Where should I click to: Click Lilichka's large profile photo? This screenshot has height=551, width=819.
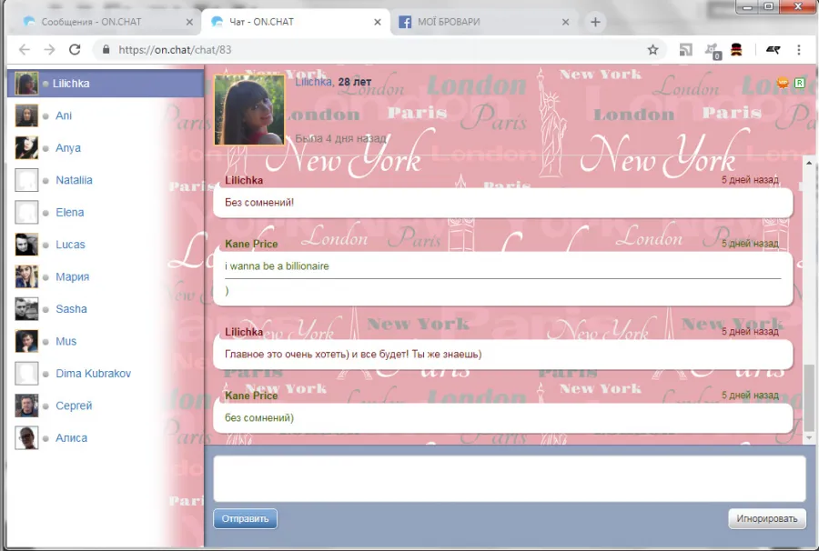pos(249,110)
